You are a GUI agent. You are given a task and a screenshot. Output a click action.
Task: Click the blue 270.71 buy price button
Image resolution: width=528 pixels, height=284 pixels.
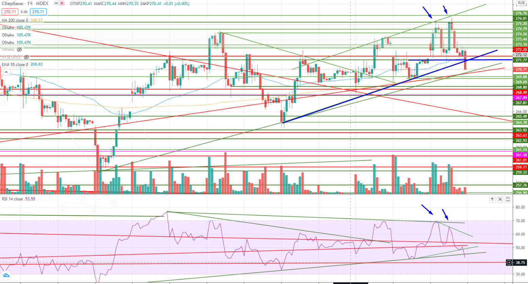click(x=38, y=12)
